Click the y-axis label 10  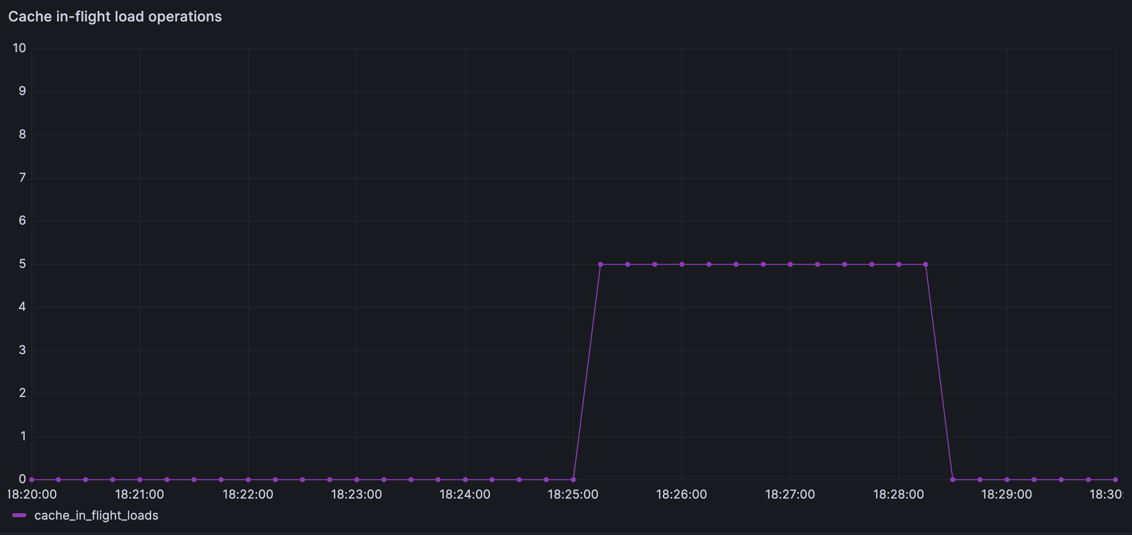point(19,48)
